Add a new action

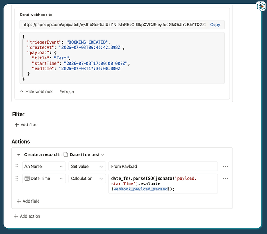click(x=27, y=216)
